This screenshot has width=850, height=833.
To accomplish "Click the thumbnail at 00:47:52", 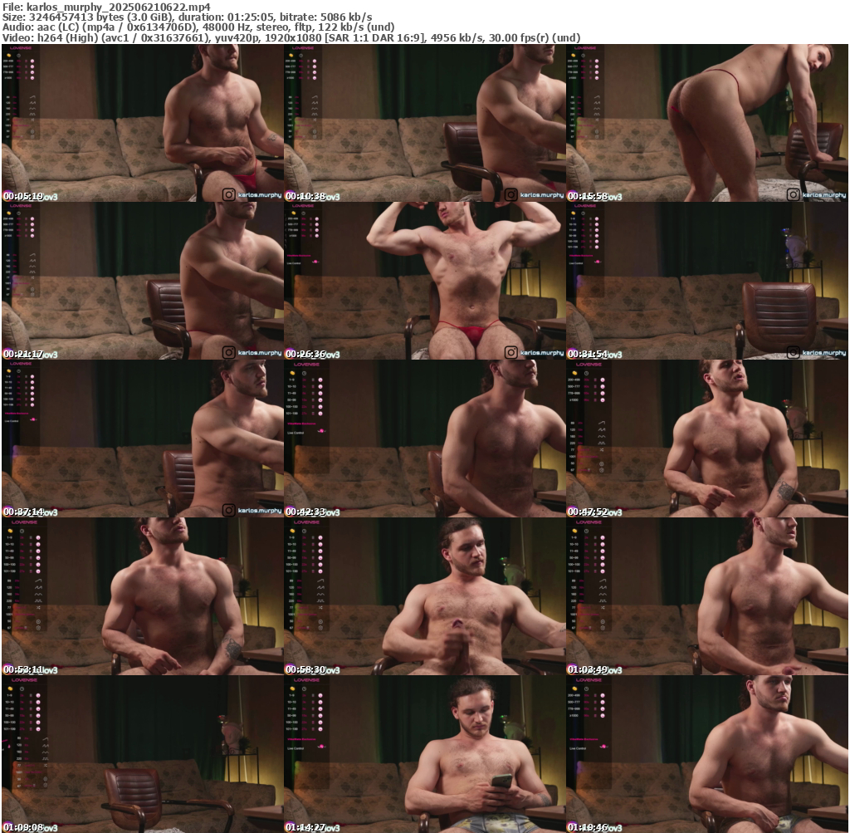I will click(x=706, y=439).
